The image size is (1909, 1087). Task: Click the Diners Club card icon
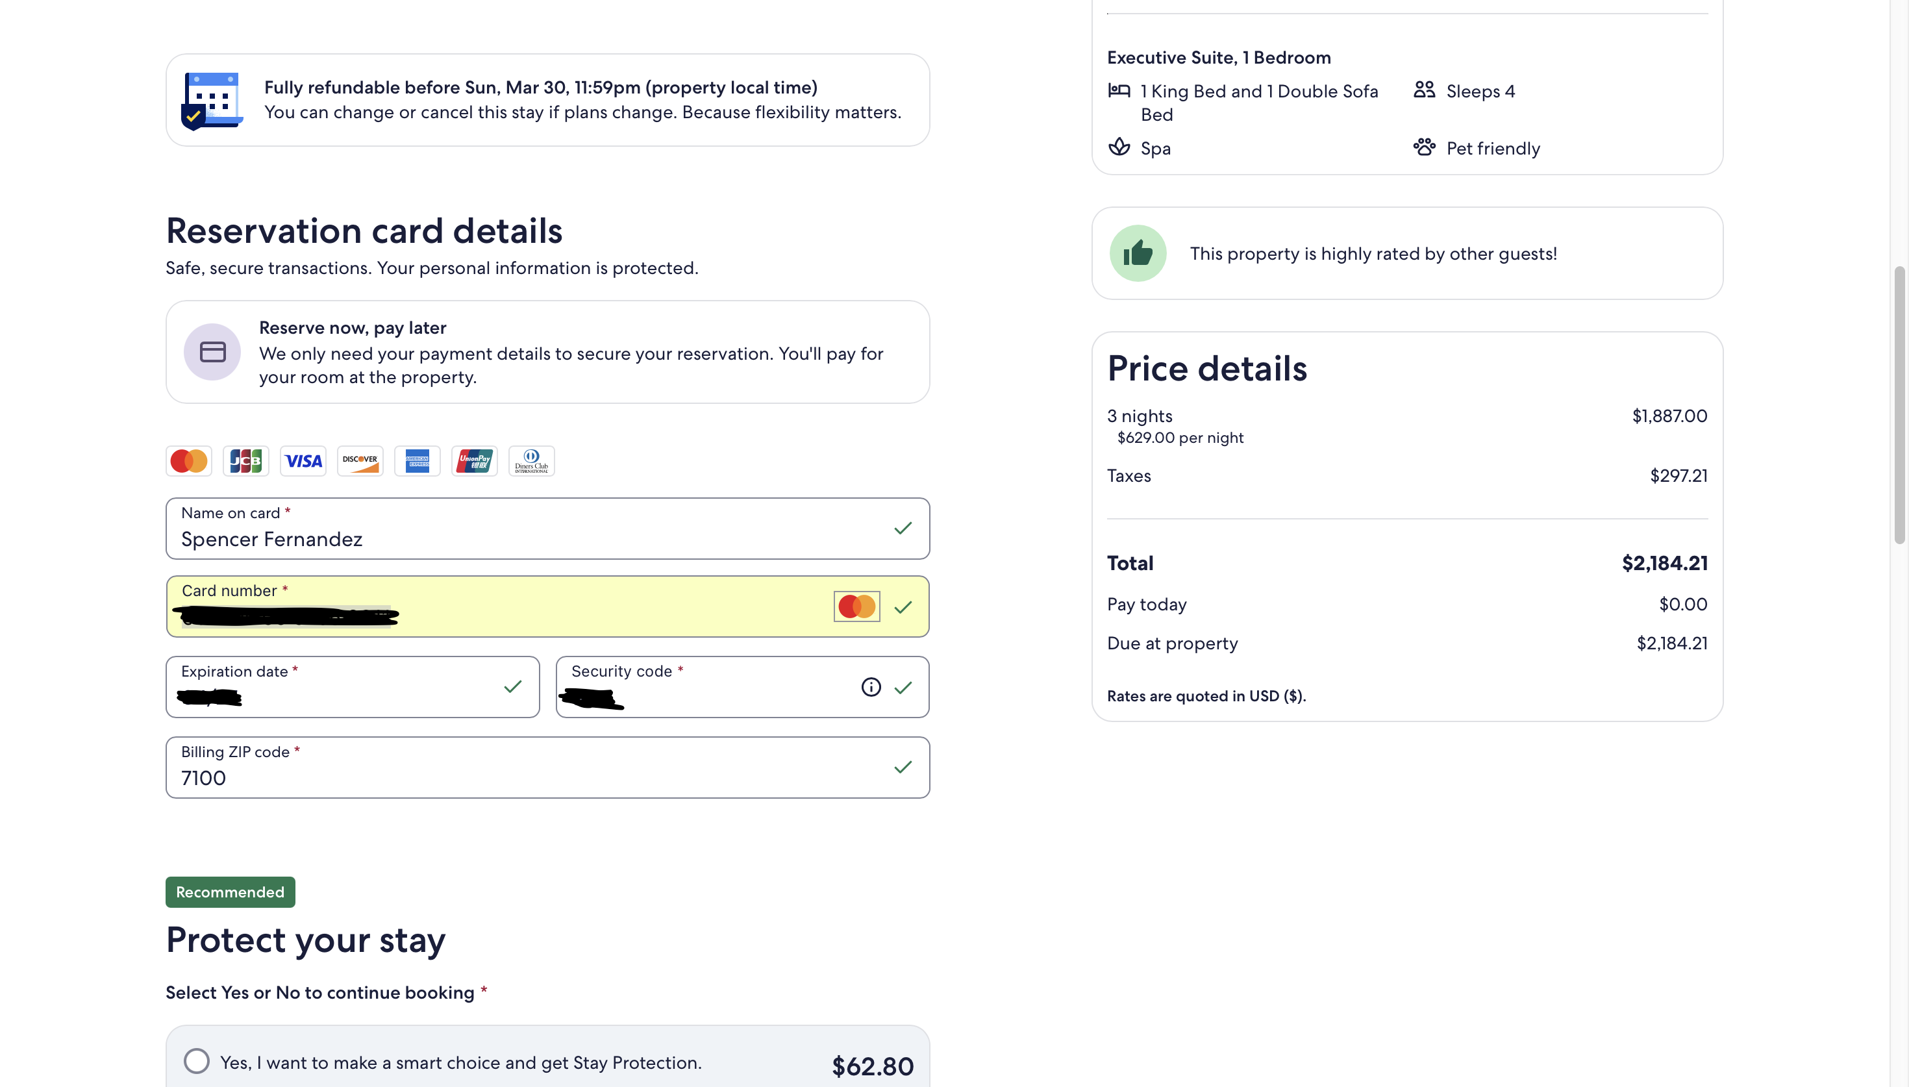coord(531,460)
